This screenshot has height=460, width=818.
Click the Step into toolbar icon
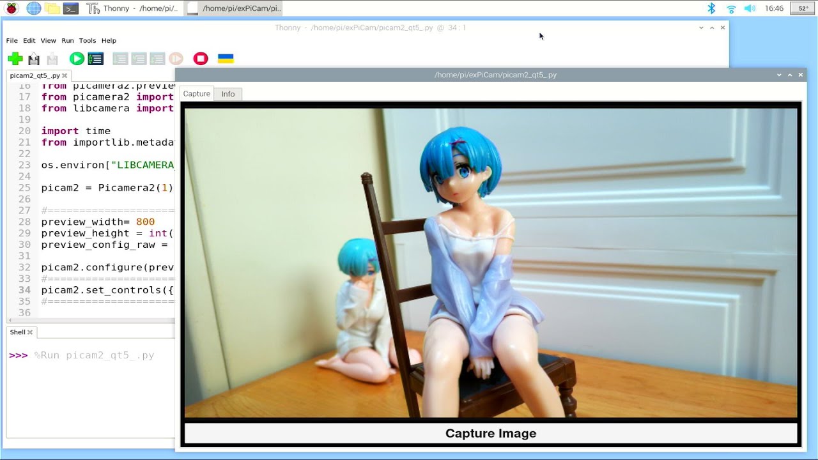point(139,59)
